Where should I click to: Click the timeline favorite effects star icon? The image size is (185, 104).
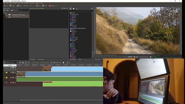(63, 62)
